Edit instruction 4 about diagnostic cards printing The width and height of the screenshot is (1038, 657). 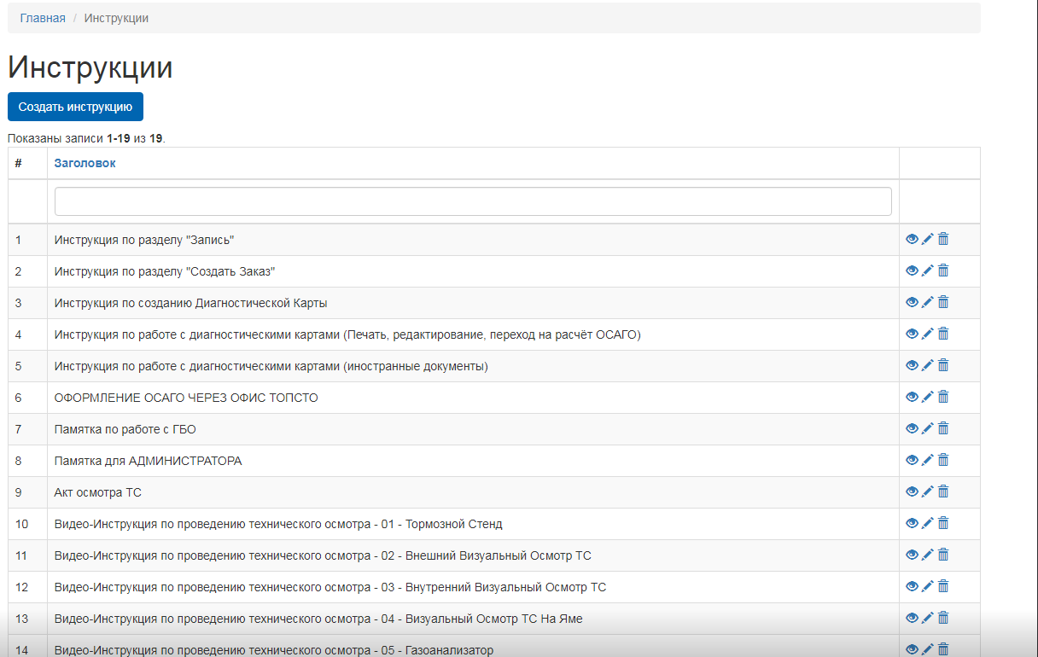(927, 334)
